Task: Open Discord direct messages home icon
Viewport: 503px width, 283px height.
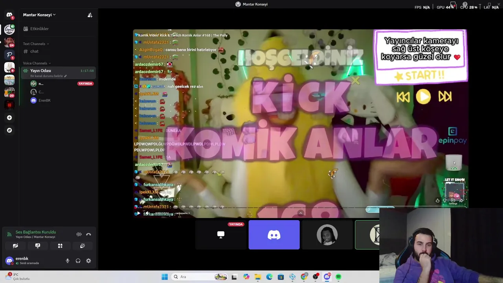Action: point(9,15)
